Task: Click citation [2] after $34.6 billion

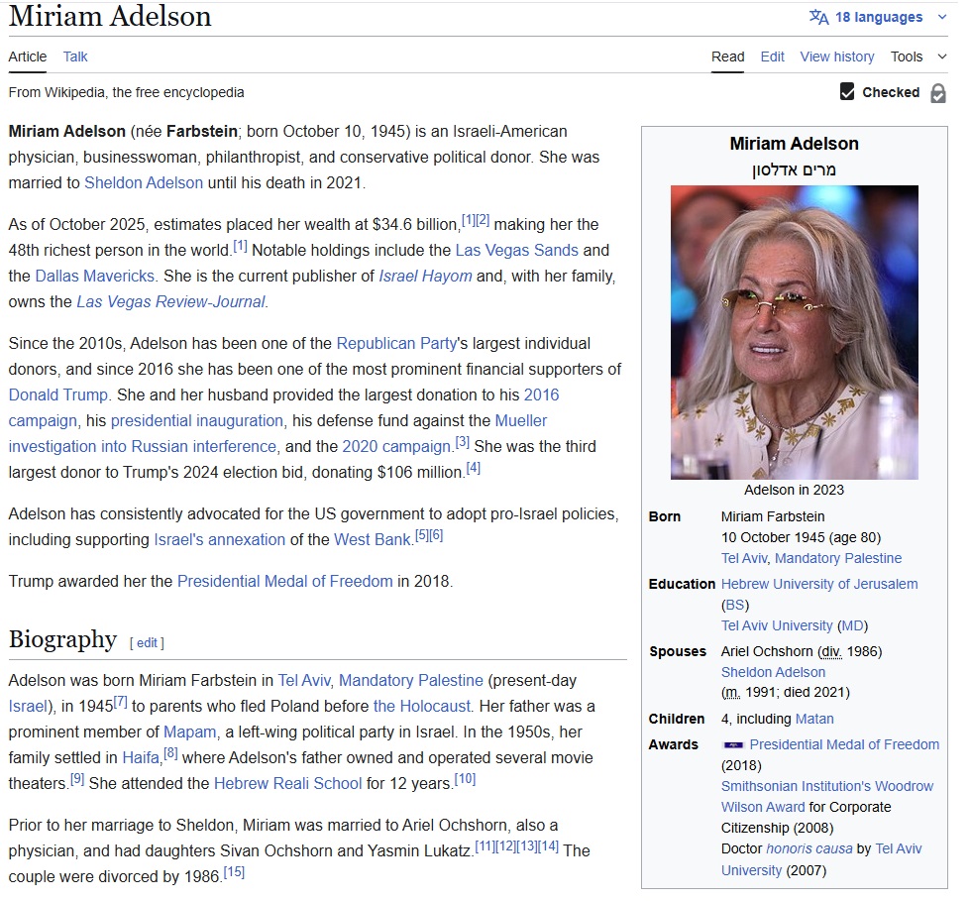Action: pos(483,220)
